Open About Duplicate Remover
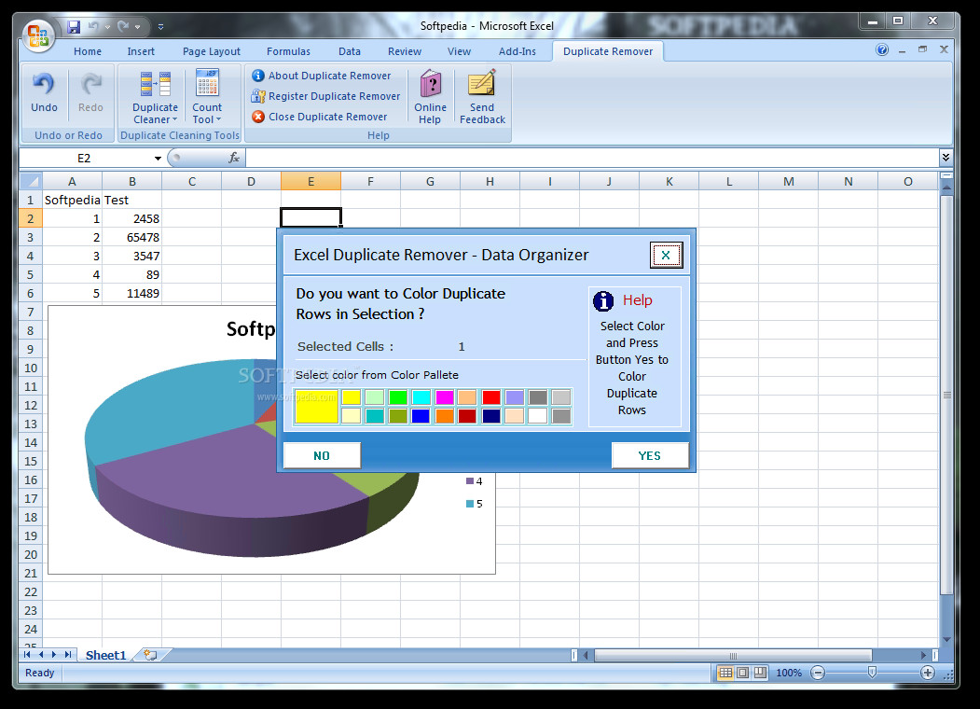This screenshot has width=980, height=709. point(322,76)
